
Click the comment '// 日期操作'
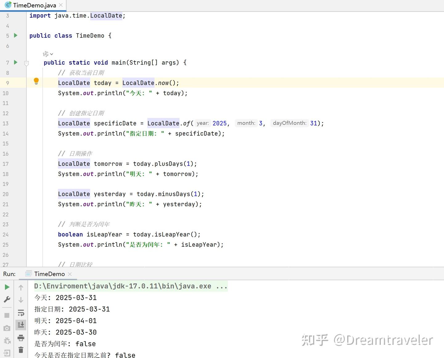tap(75, 154)
